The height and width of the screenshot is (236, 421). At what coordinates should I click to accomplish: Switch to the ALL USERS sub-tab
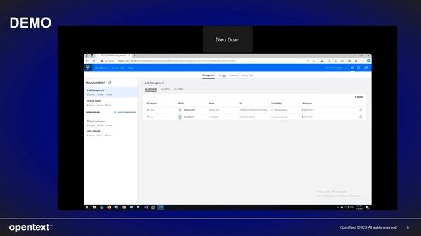(x=178, y=89)
